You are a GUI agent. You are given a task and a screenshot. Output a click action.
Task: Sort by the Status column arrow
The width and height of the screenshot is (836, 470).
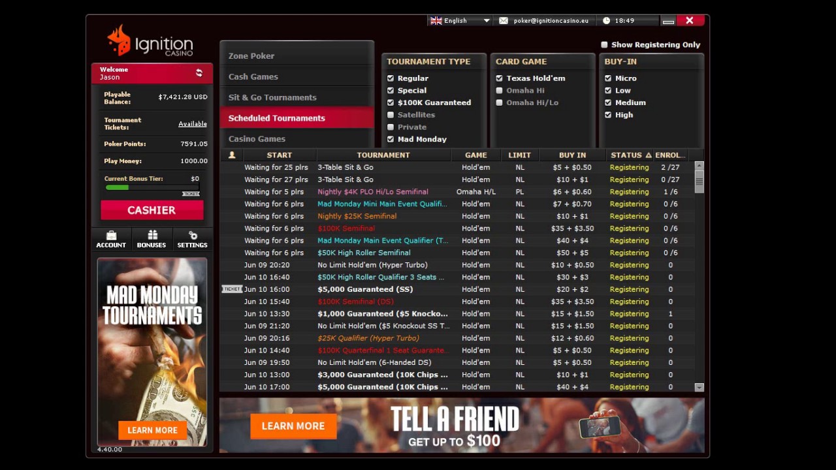(649, 155)
